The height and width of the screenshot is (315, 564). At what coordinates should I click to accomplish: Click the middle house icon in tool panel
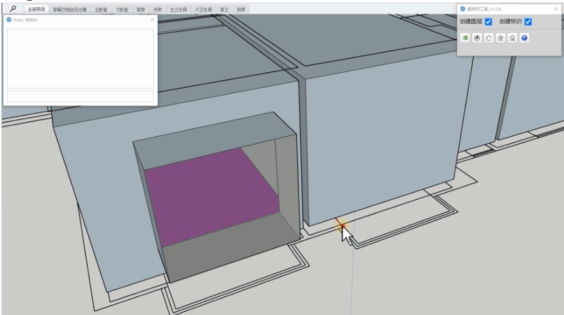pos(501,38)
